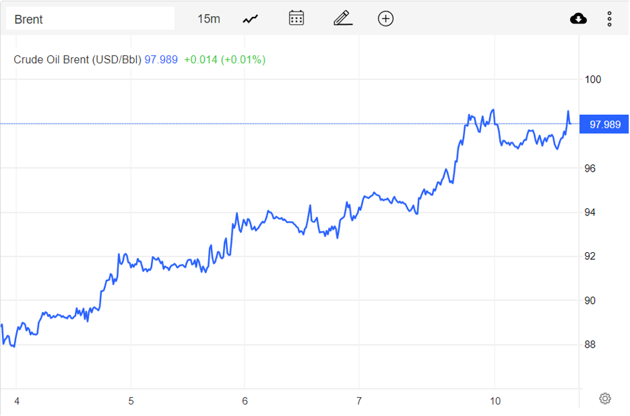The height and width of the screenshot is (416, 630).
Task: Click the 100 price axis label
Action: (x=592, y=80)
